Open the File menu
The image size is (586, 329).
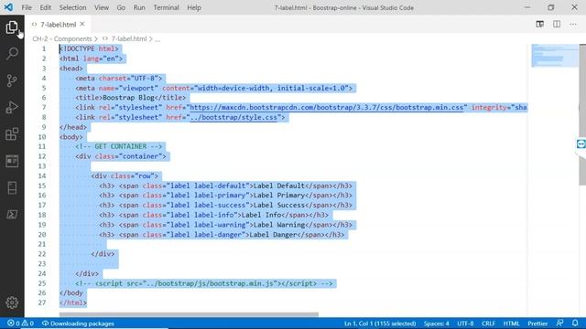tap(27, 7)
